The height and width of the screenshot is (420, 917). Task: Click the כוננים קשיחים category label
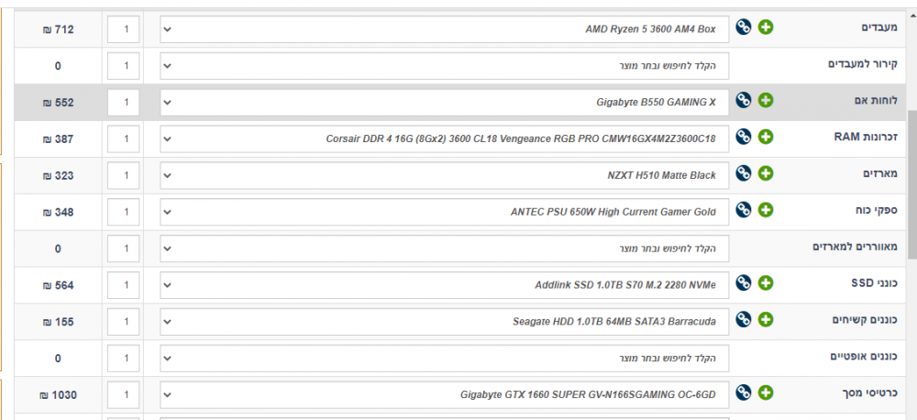865,320
